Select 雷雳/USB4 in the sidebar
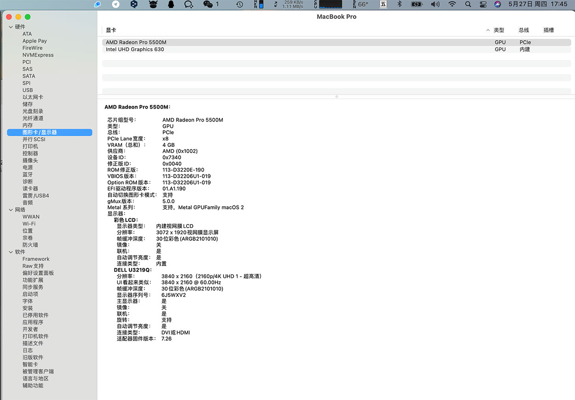Image resolution: width=575 pixels, height=400 pixels. [x=36, y=196]
